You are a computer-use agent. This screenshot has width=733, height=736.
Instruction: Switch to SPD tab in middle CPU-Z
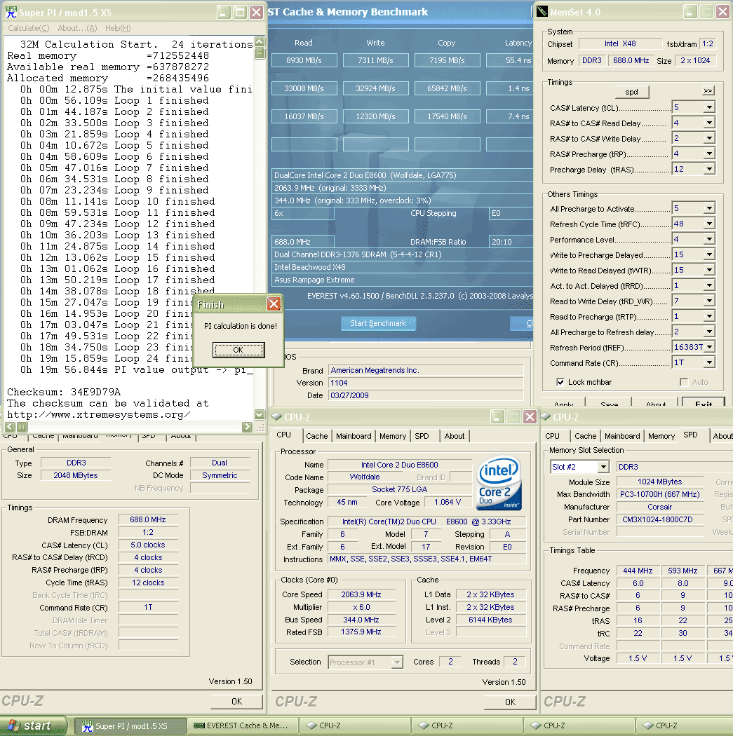[422, 436]
